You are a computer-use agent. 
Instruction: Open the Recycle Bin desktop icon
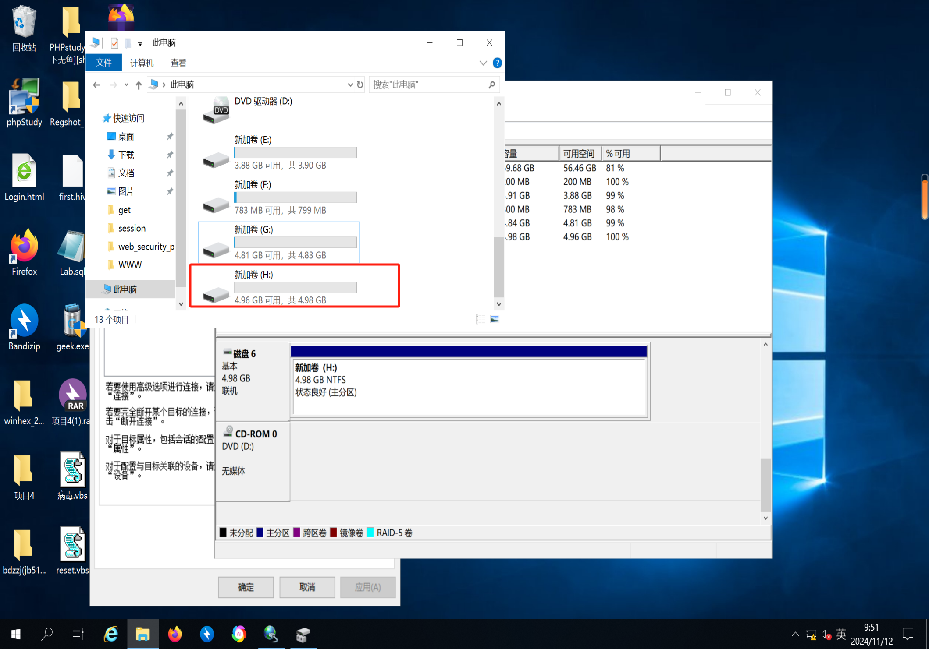pyautogui.click(x=24, y=28)
